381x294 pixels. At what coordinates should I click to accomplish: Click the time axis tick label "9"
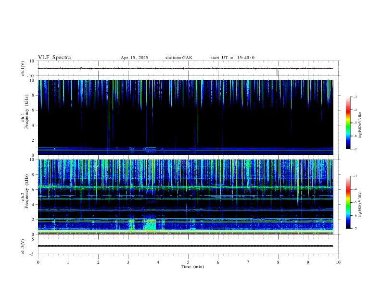tap(308, 262)
